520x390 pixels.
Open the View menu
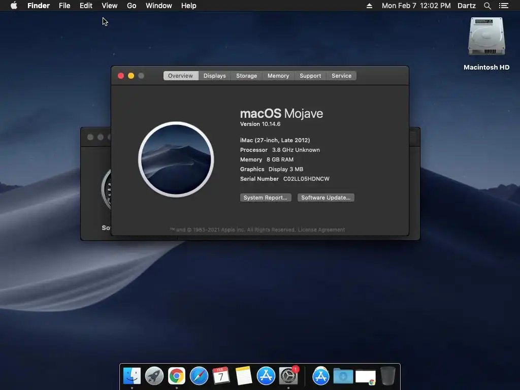coord(110,6)
